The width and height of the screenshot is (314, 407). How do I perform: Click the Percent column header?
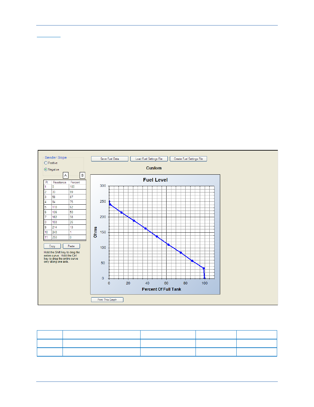(x=75, y=182)
